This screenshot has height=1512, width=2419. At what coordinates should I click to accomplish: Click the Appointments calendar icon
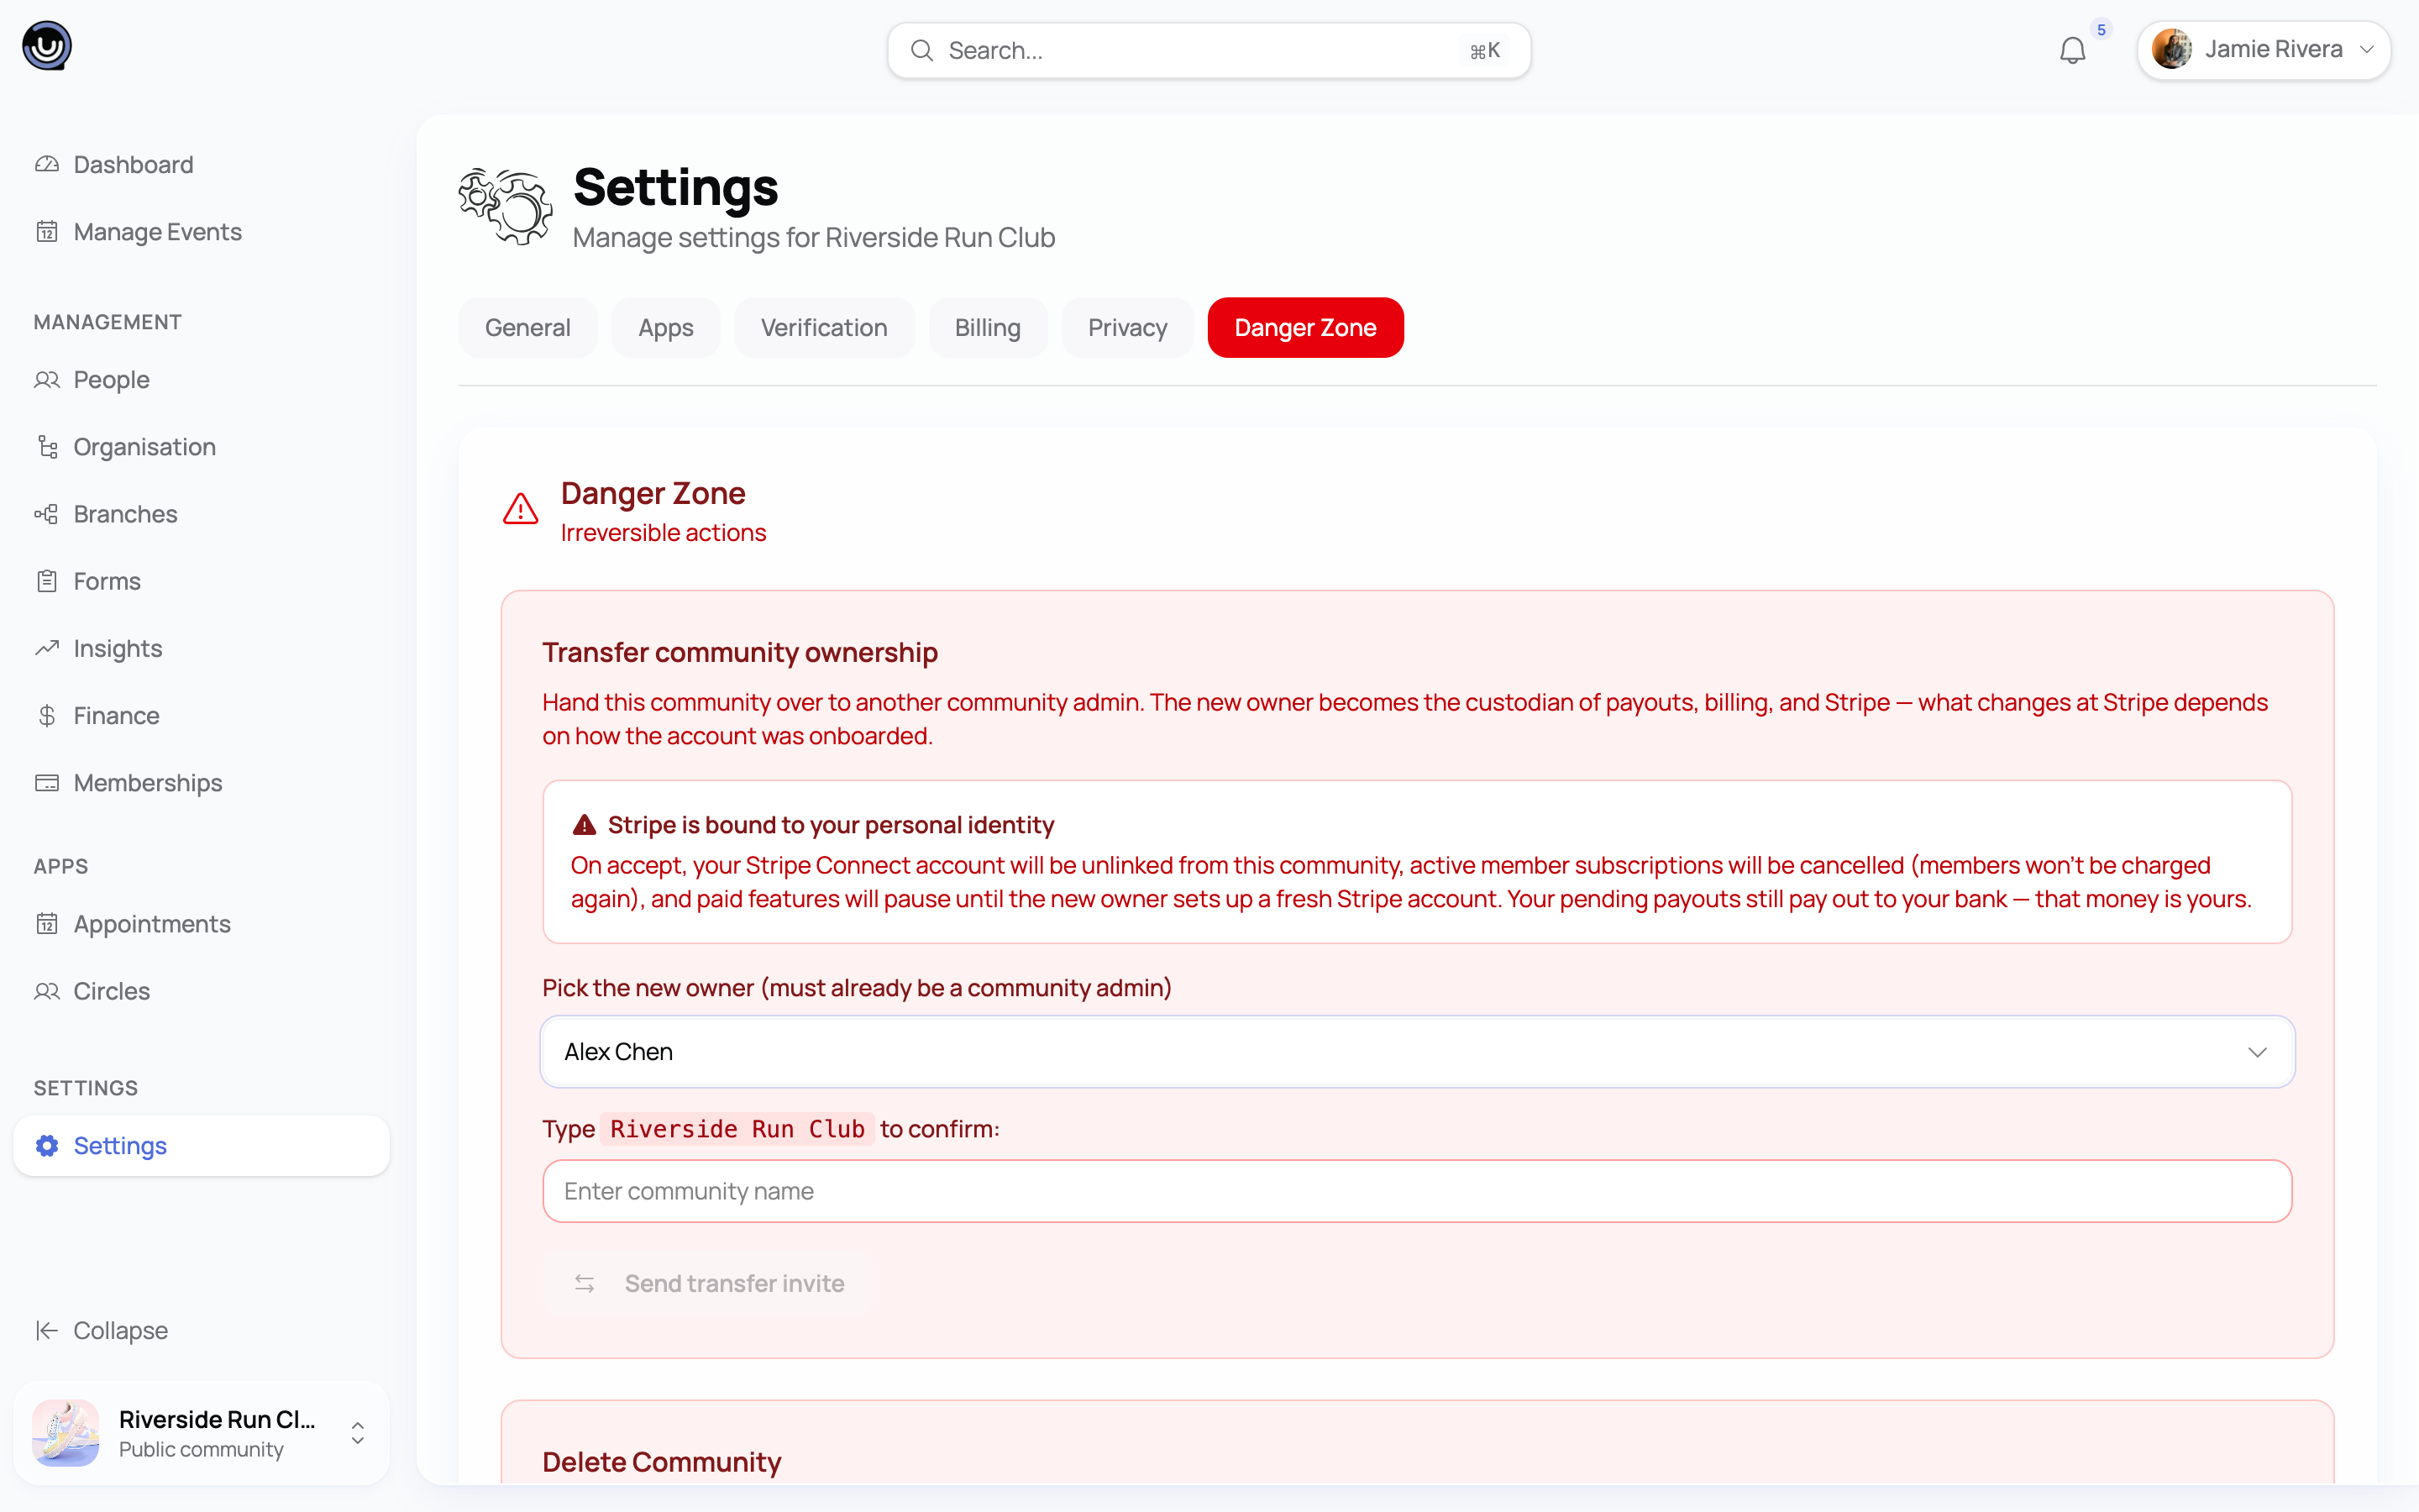47,923
